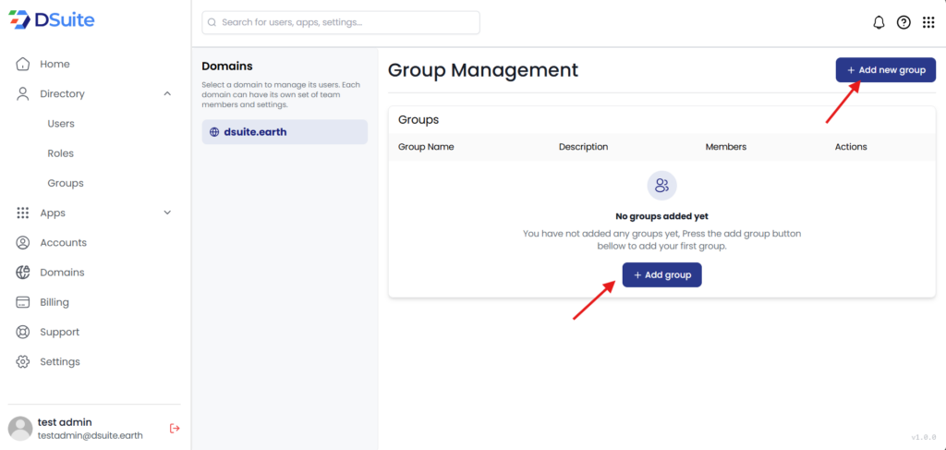Select Roles under Directory
946x450 pixels.
60,153
